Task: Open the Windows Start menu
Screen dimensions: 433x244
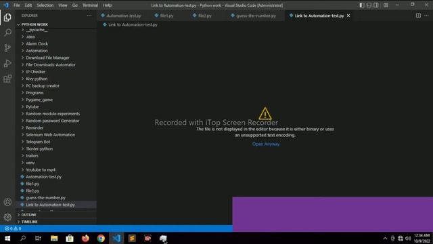Action: point(7,238)
